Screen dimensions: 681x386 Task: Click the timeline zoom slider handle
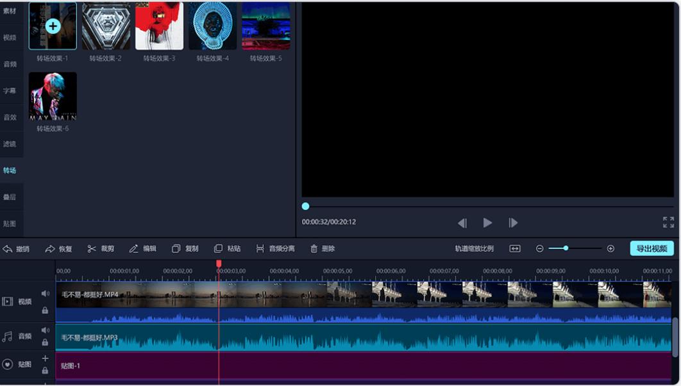[566, 248]
